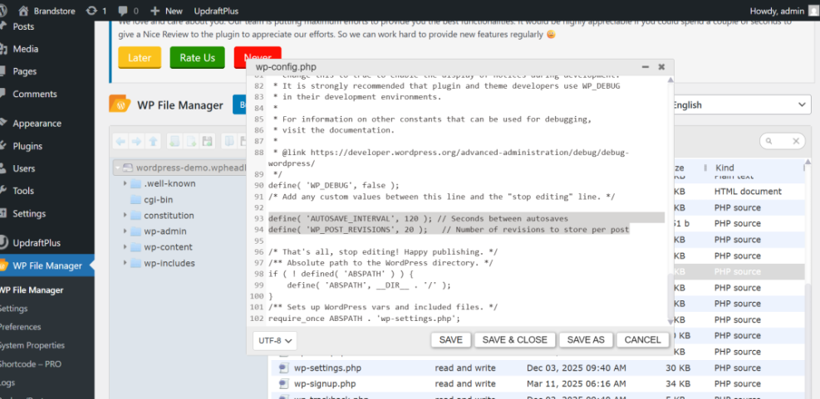Open the Settings sidebar menu
The height and width of the screenshot is (399, 820).
(29, 213)
